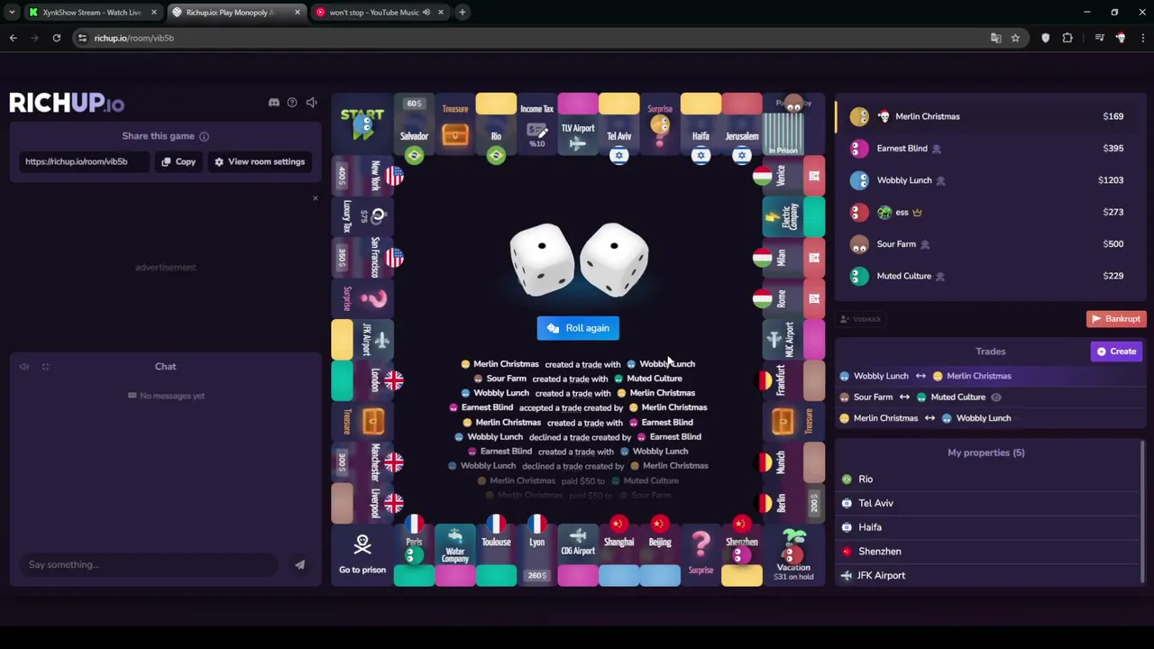
Task: Click the Luxury Tax tile
Action: pyautogui.click(x=362, y=216)
